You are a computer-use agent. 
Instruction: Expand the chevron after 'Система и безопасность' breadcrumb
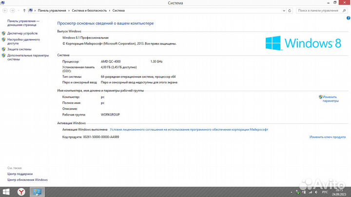(110, 11)
